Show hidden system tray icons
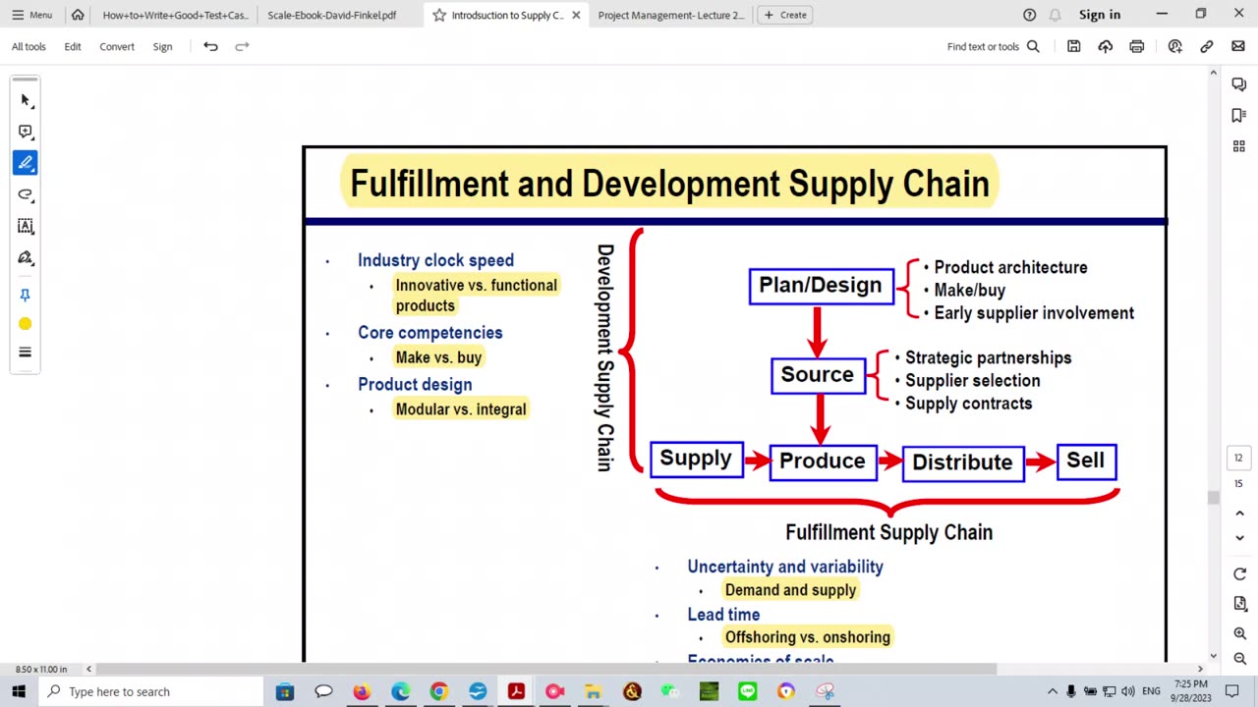 [1053, 691]
